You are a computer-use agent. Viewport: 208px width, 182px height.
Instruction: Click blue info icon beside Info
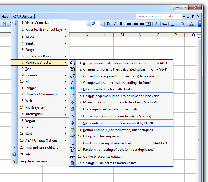pyautogui.click(x=14, y=154)
